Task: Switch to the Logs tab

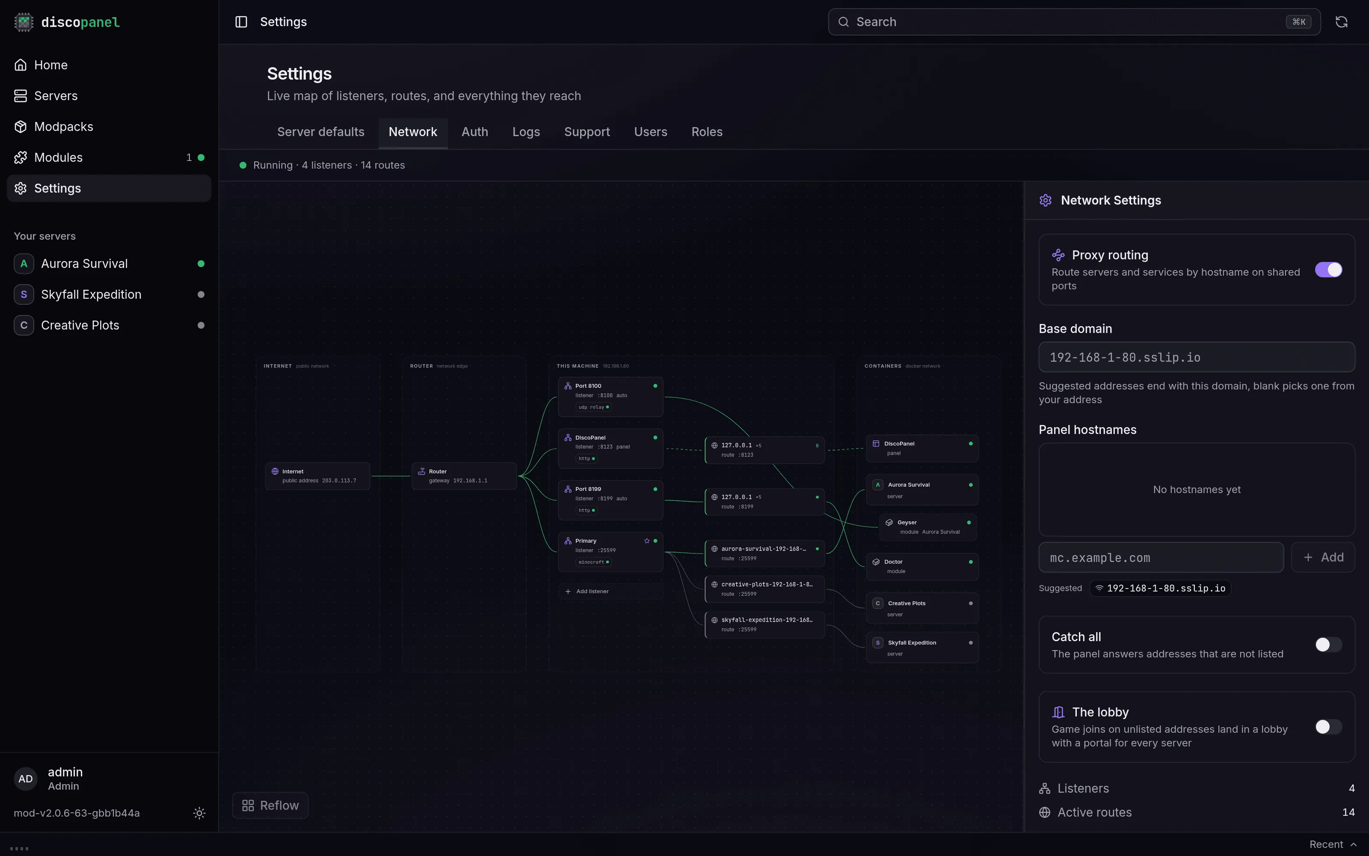Action: 526,132
